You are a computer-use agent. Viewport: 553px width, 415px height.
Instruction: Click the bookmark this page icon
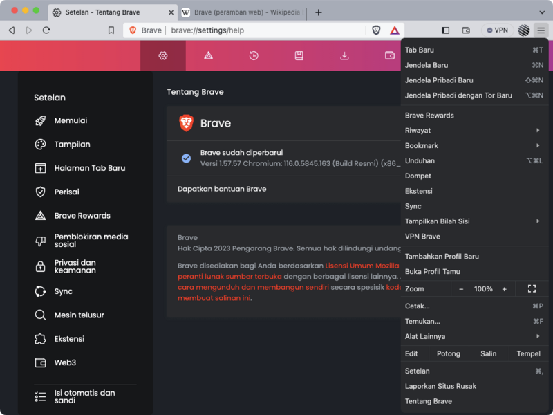tap(111, 30)
